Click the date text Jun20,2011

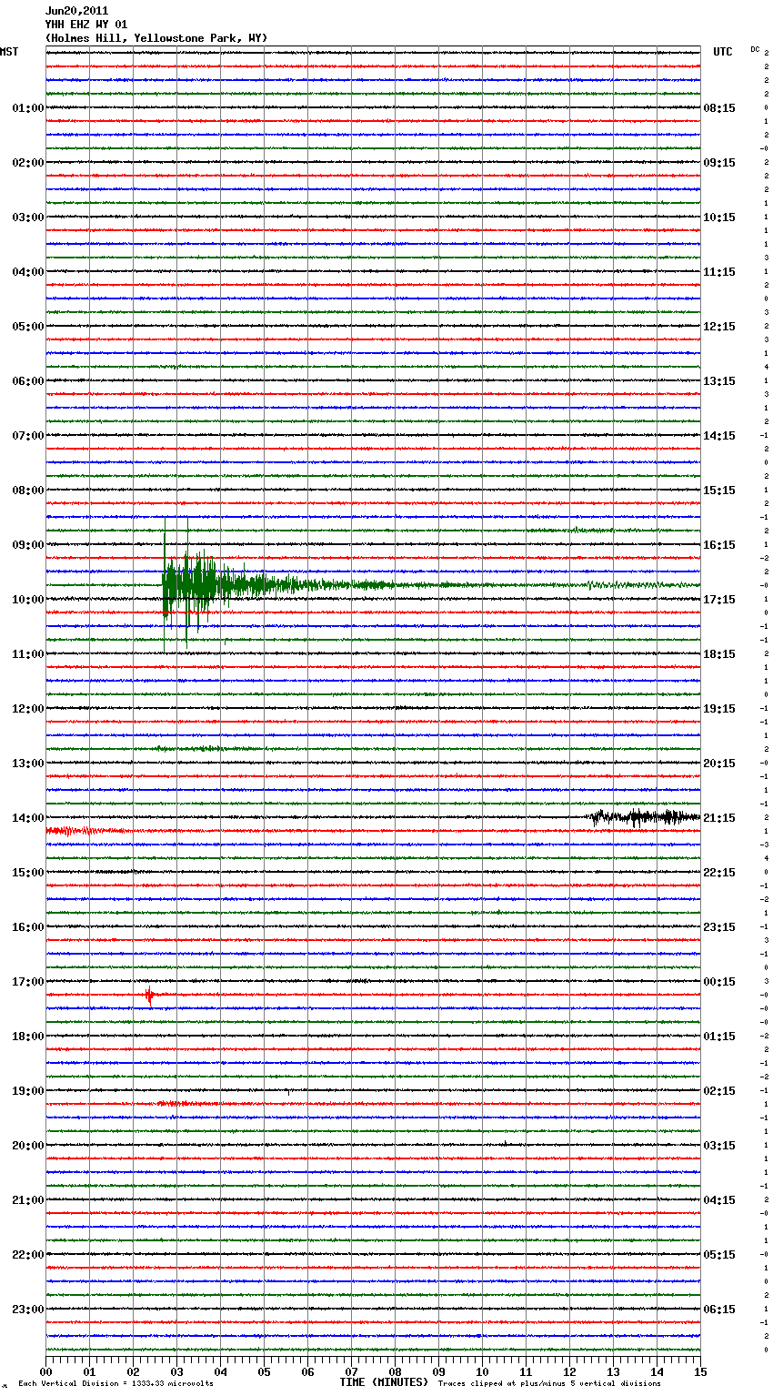(x=76, y=11)
